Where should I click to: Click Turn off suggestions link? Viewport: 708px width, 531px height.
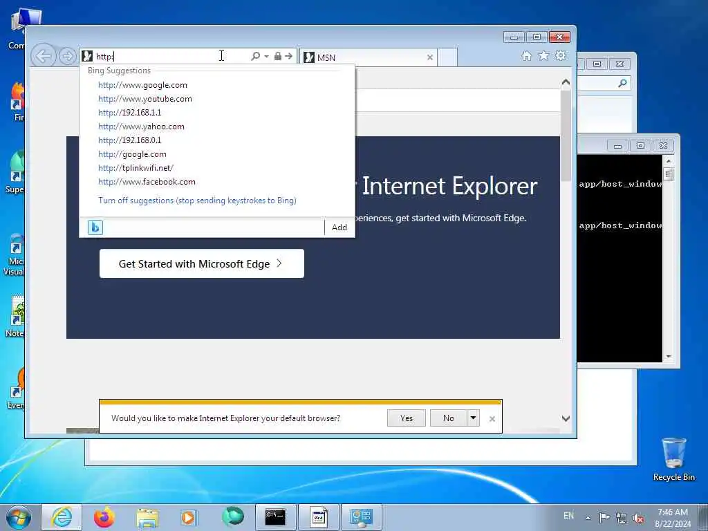[197, 201]
